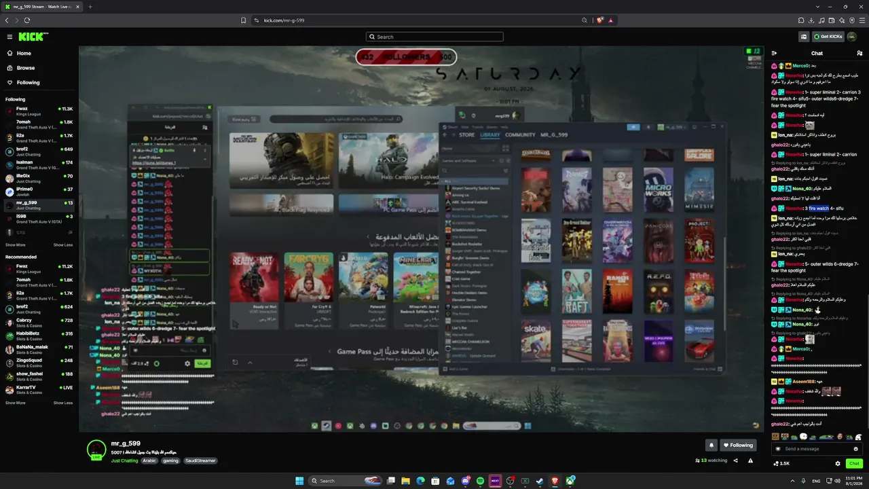Toggle the Kick sidebar hamburger menu
Image resolution: width=869 pixels, height=489 pixels.
point(10,37)
